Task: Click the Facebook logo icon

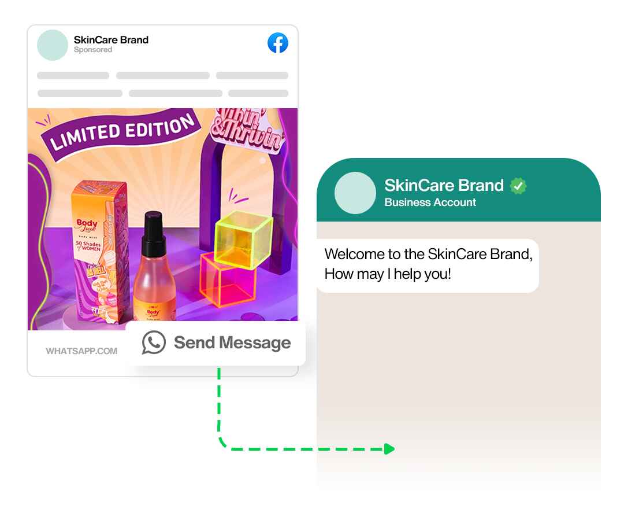Action: (x=278, y=43)
